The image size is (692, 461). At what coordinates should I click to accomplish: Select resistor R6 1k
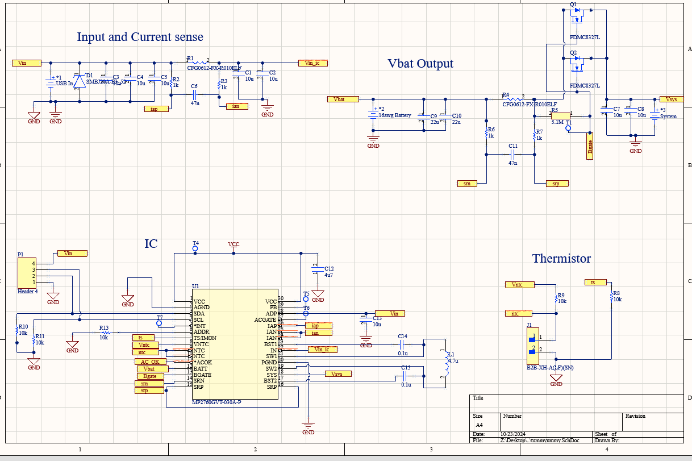pos(486,134)
